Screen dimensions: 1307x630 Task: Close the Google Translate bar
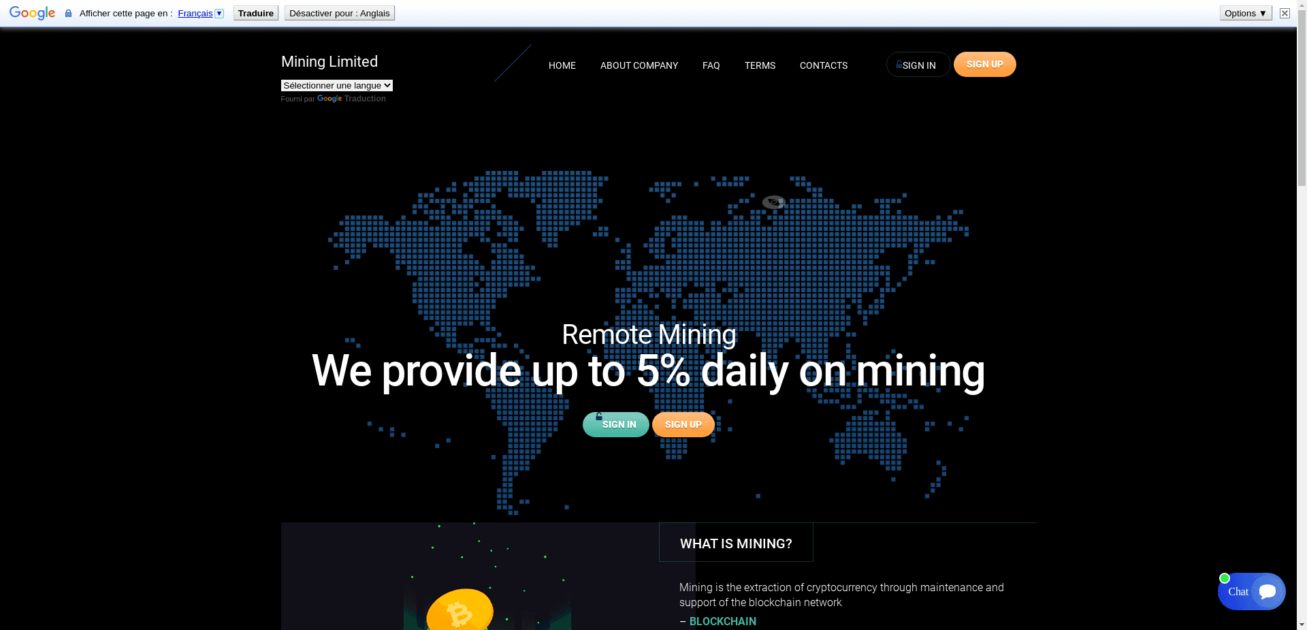[x=1284, y=12]
